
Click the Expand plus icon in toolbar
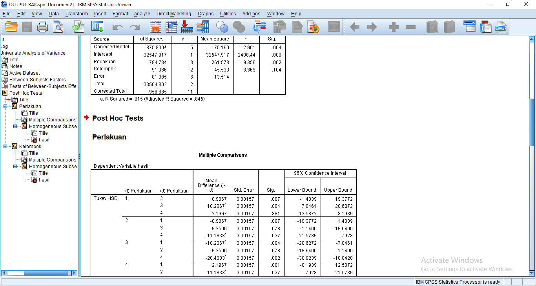point(394,27)
